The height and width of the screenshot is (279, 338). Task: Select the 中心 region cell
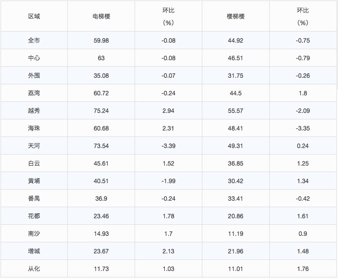click(34, 58)
